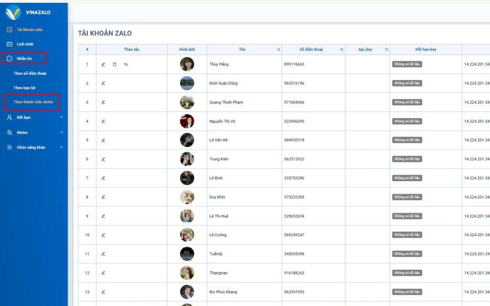490x306 pixels.
Task: Click the edit pencil for Duy Khôi
Action: pos(103,197)
